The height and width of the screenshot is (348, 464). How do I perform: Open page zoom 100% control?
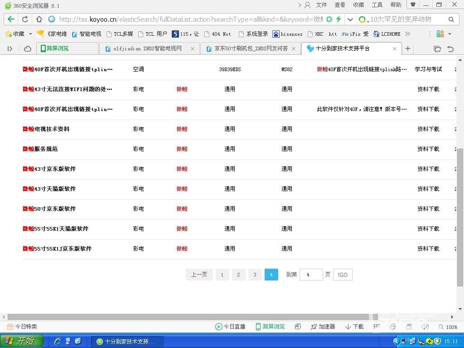pos(448,327)
